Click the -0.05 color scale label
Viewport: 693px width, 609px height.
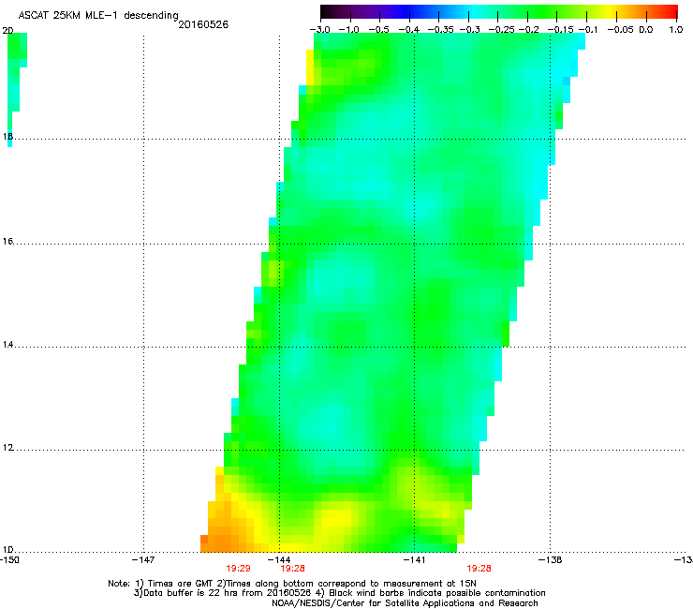coord(621,30)
